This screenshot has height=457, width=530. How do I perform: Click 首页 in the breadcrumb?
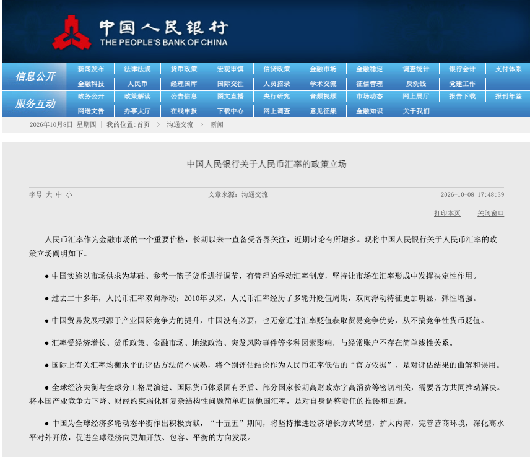(143, 124)
